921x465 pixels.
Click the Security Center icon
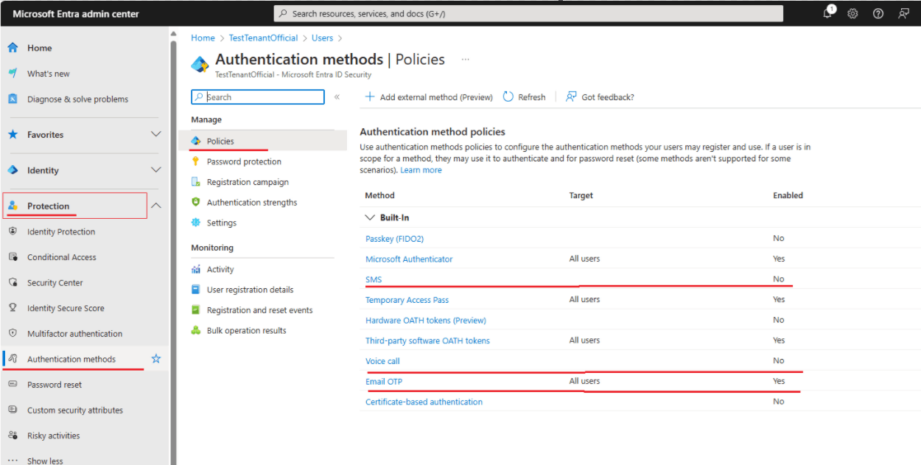[x=13, y=282]
